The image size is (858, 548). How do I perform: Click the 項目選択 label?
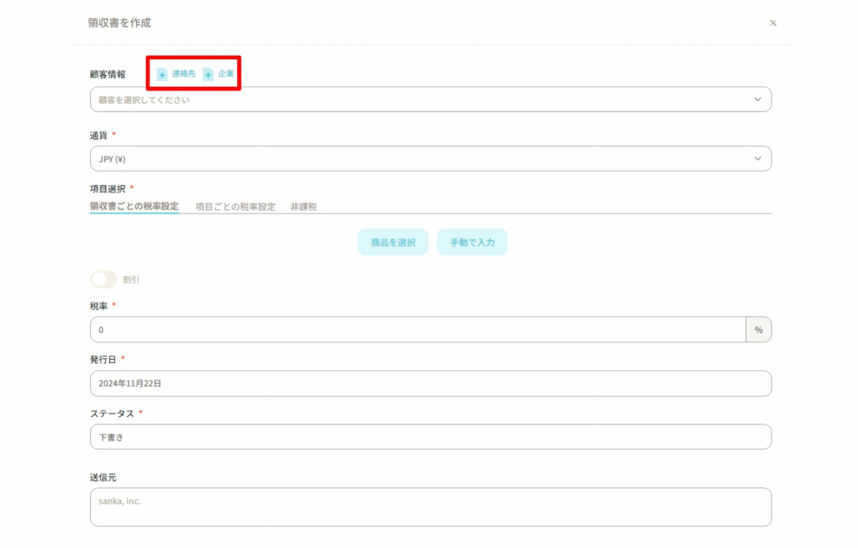tap(108, 189)
